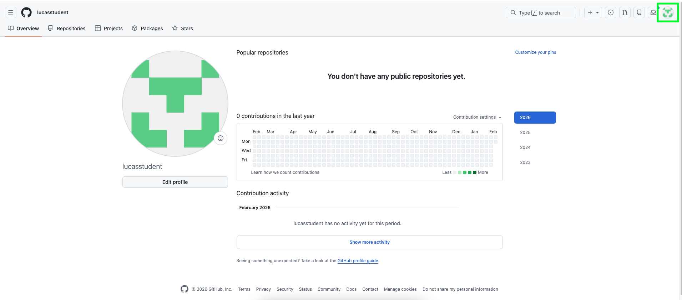682x300 pixels.
Task: Open the Customize your pins link
Action: coord(535,52)
